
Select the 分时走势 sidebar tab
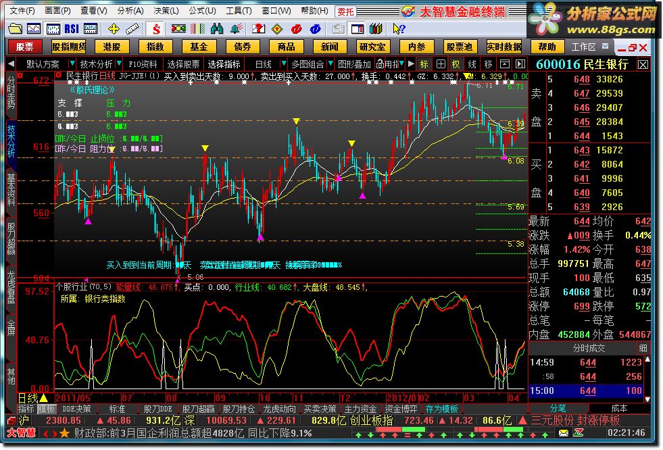pos(11,93)
